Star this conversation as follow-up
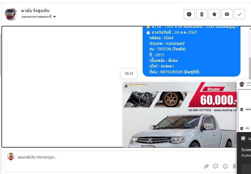The width and height of the screenshot is (251, 174). point(214,14)
